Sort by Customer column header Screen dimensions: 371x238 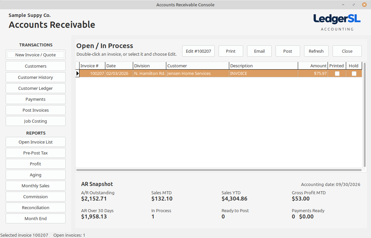(197, 66)
